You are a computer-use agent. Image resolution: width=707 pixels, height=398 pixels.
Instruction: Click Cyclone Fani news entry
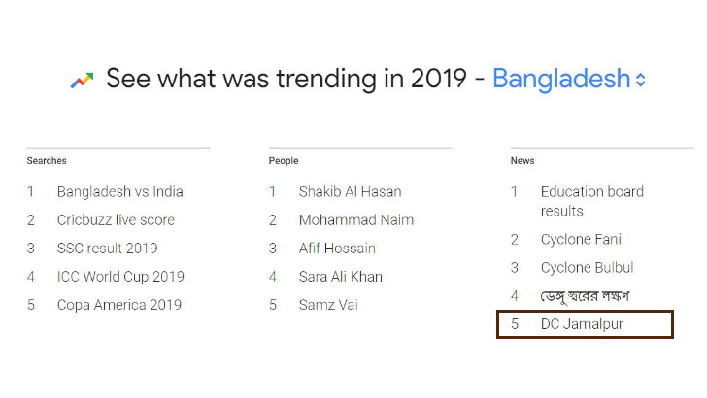[581, 240]
